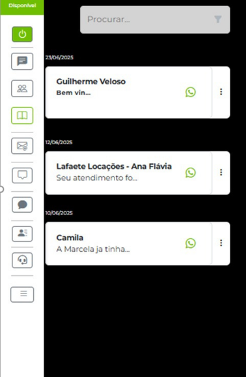
Task: Click the WhatsApp icon on Camila's card
Action: (x=191, y=243)
